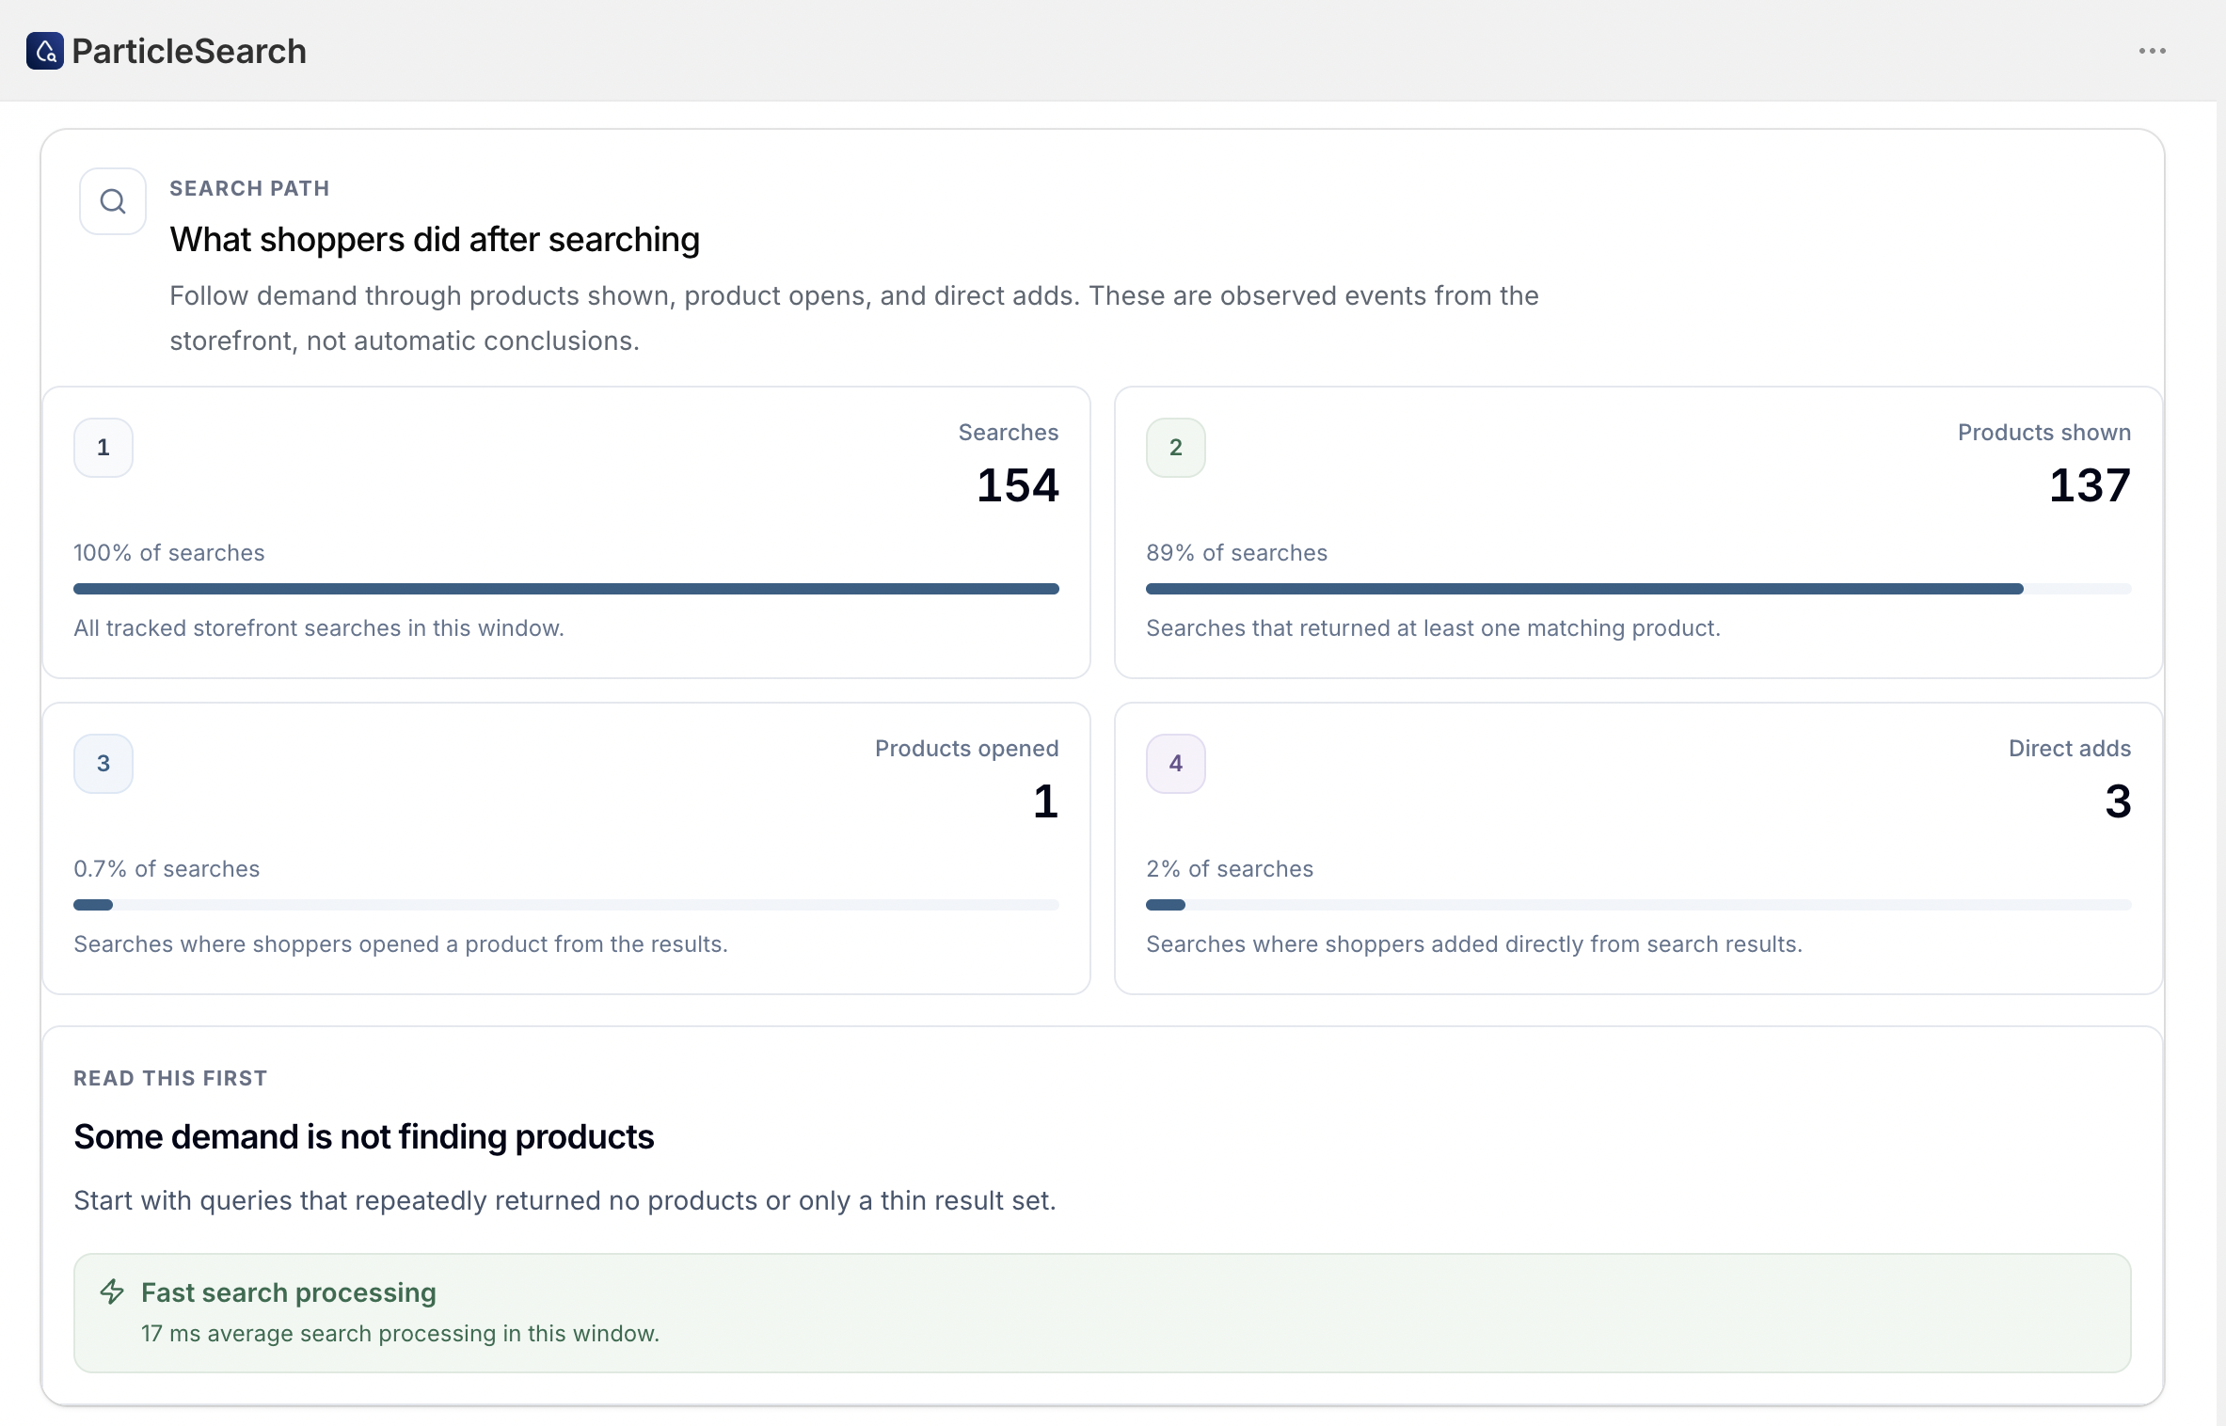Click the 'Searches' card label

(1009, 433)
